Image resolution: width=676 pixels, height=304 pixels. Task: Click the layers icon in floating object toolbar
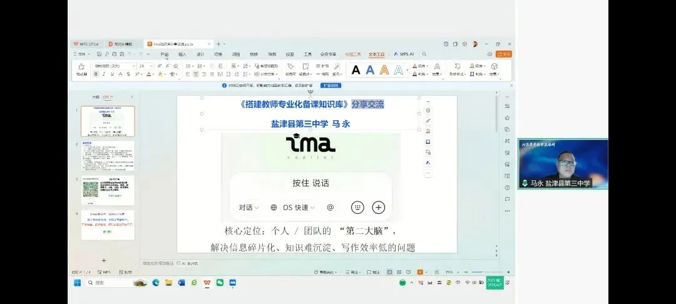click(428, 110)
